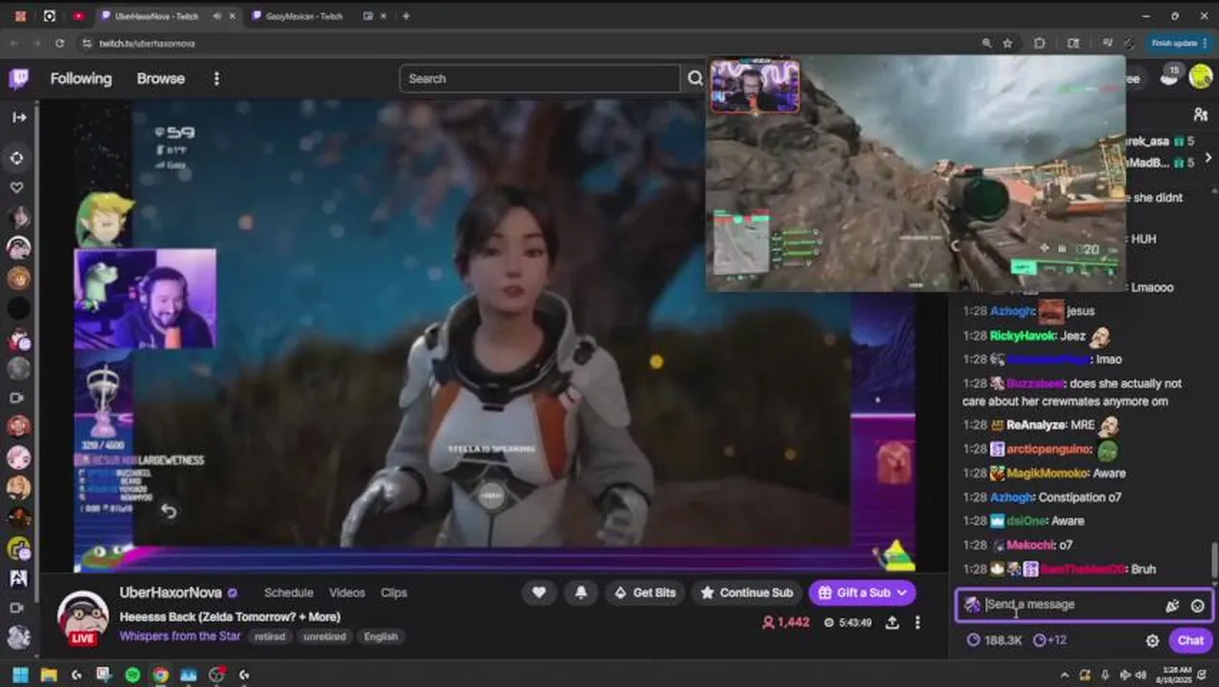Click MagikMomoko's username in chat
This screenshot has width=1219, height=687.
click(1046, 473)
